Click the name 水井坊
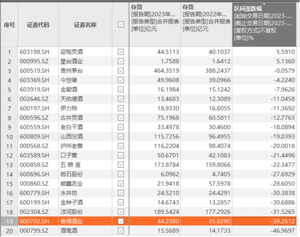Image resolution: width=300 pixels, height=237 pixels. [69, 193]
